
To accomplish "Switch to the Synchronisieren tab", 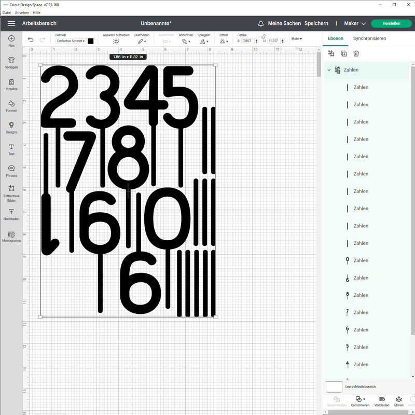I will tap(369, 38).
